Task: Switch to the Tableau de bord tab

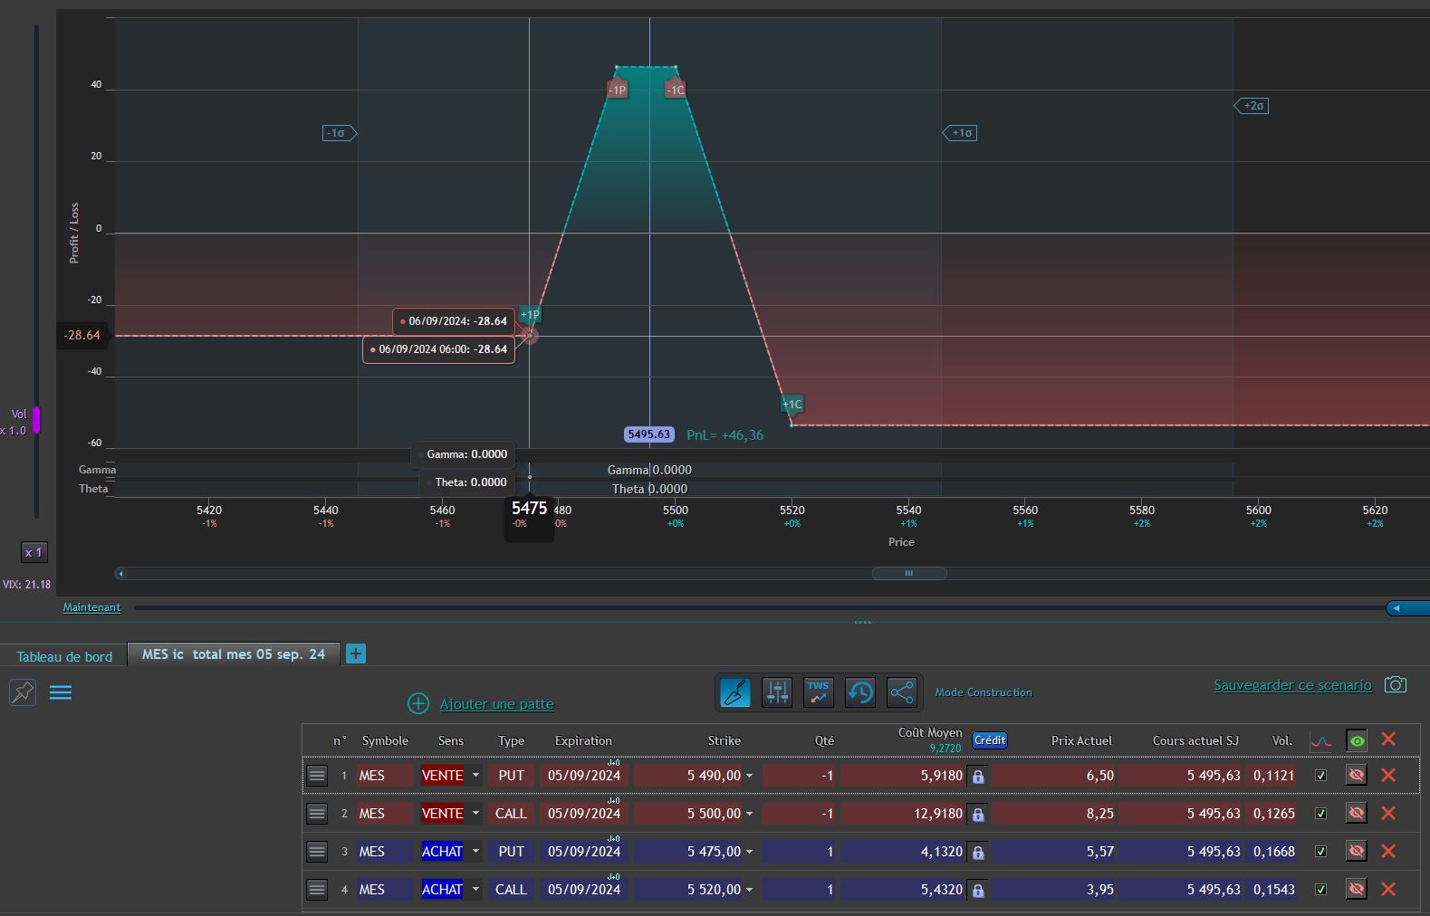Action: coord(64,656)
